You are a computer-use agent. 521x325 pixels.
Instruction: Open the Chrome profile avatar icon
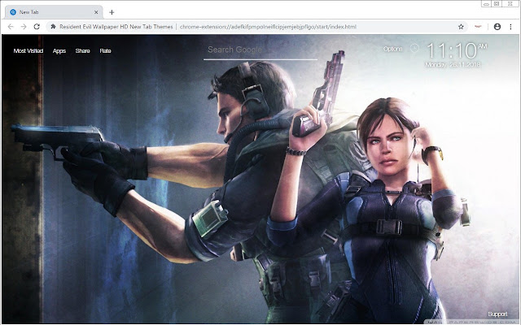point(497,27)
